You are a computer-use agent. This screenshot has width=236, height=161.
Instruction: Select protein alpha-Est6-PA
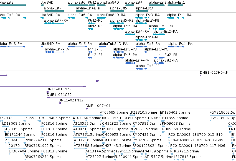pos(80,44)
